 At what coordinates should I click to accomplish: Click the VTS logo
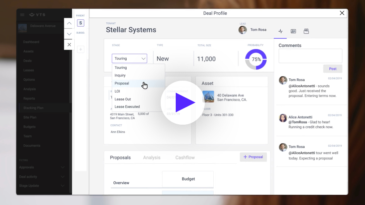click(37, 15)
